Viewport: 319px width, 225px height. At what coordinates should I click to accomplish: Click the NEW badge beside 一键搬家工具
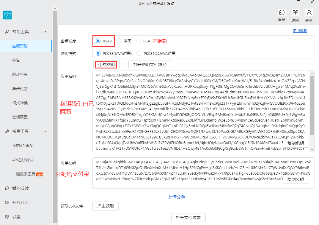pyautogui.click(x=40, y=175)
